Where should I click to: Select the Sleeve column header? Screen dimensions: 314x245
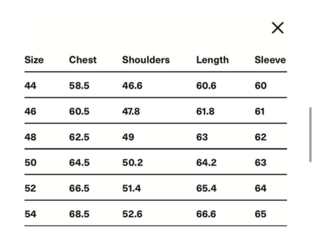point(270,60)
